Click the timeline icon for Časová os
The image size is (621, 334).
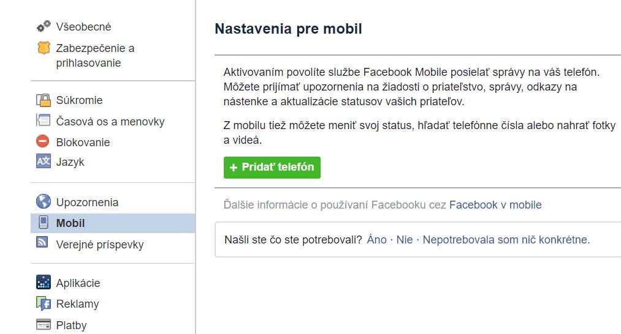[x=44, y=120]
